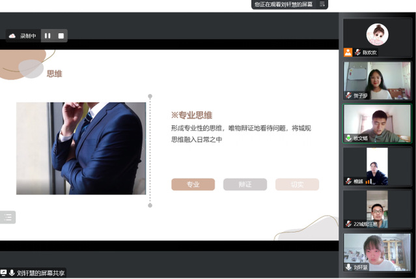This screenshot has height=279, width=416.
Task: Click the businessman photo on the slide
Action: coord(81,148)
